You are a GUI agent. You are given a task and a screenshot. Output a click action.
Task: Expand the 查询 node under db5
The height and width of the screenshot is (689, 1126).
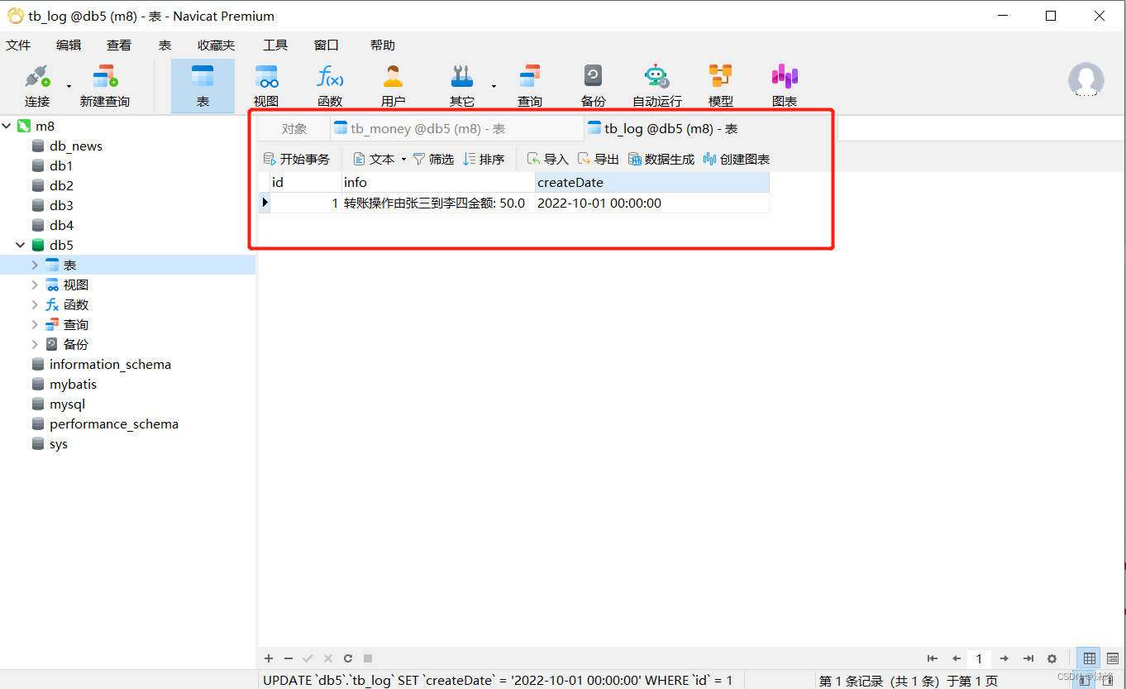point(35,324)
